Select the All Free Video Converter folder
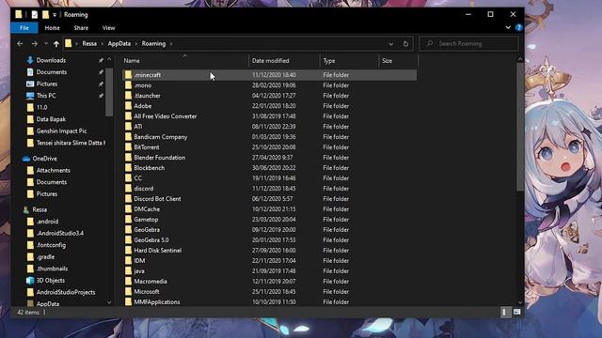 coord(269,116)
